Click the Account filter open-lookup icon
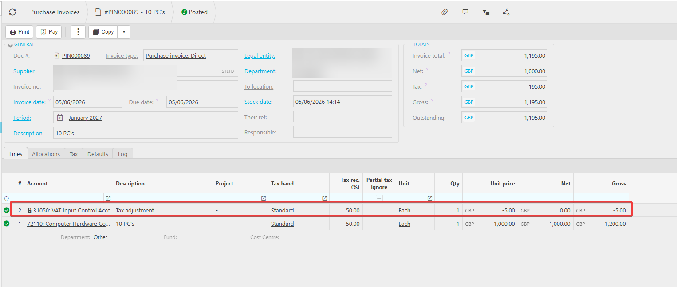The image size is (677, 287). click(x=108, y=198)
